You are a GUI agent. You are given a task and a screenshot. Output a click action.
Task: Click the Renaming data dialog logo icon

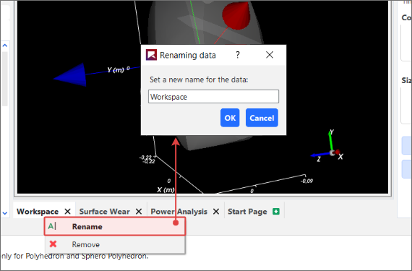click(x=151, y=55)
